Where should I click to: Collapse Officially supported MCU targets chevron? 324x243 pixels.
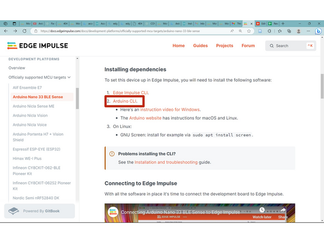pos(69,77)
